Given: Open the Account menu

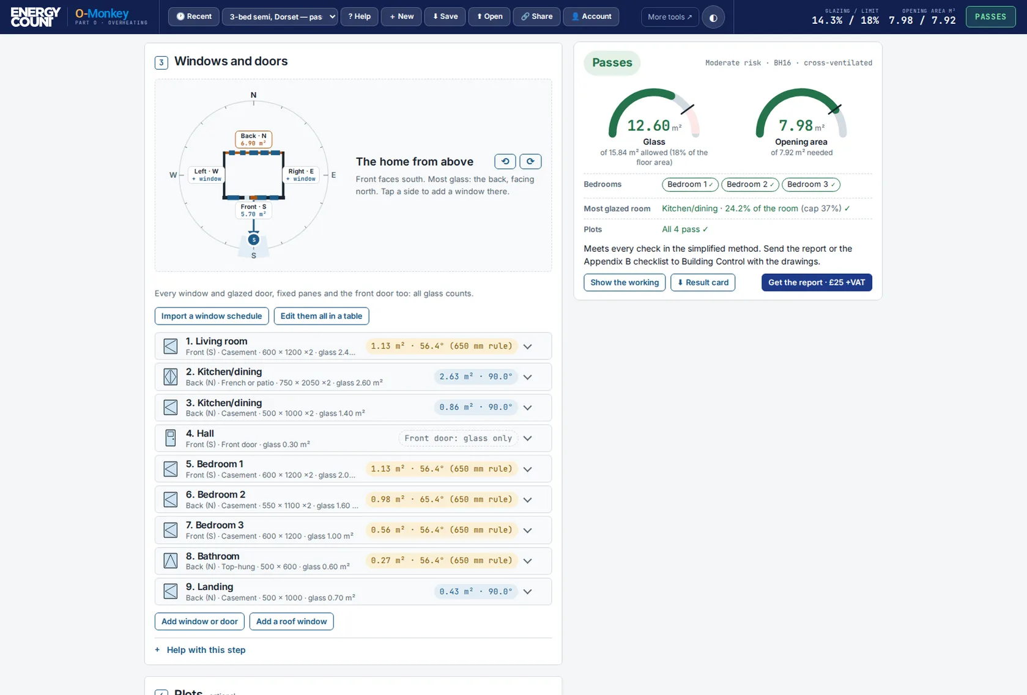Looking at the screenshot, I should coord(591,17).
